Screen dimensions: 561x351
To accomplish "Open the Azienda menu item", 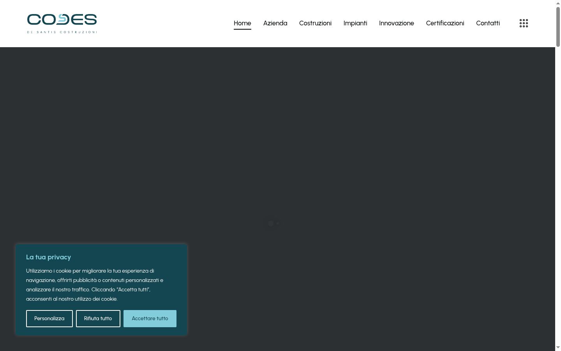I will (x=275, y=23).
